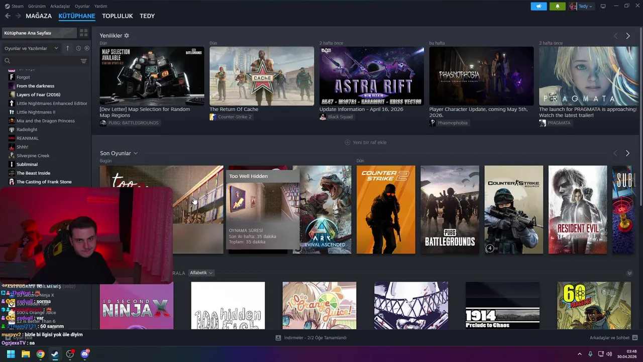The image size is (643, 362).
Task: Switch to the MAĞAZA tab
Action: (x=39, y=16)
